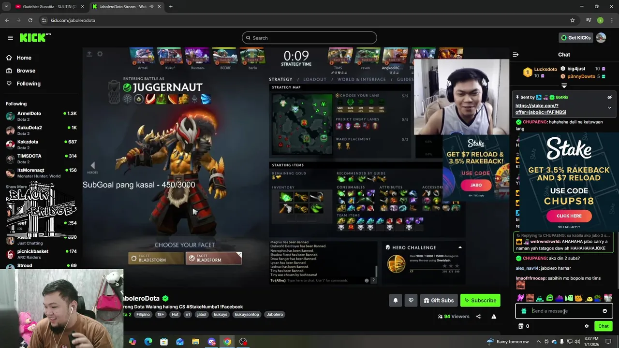Screen dimensions: 619x348
Task: Go back in browser
Action: coord(7,20)
